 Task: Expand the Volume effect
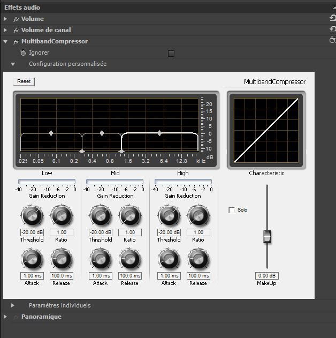5,19
